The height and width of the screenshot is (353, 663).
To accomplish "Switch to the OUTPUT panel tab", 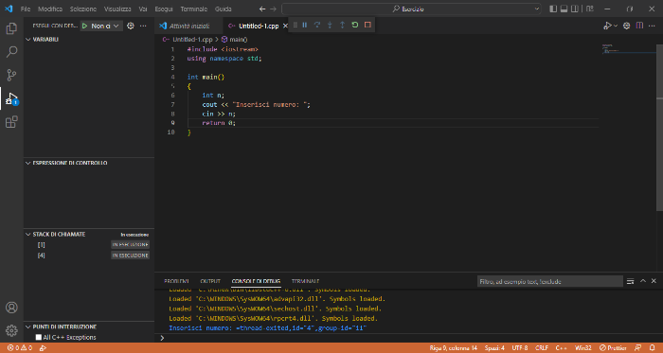I will [210, 281].
